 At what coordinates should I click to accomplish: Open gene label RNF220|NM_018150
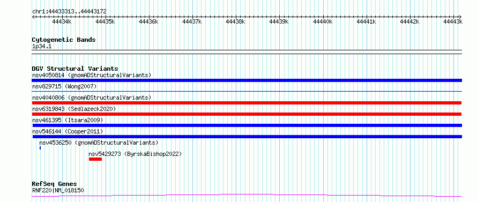(58, 191)
